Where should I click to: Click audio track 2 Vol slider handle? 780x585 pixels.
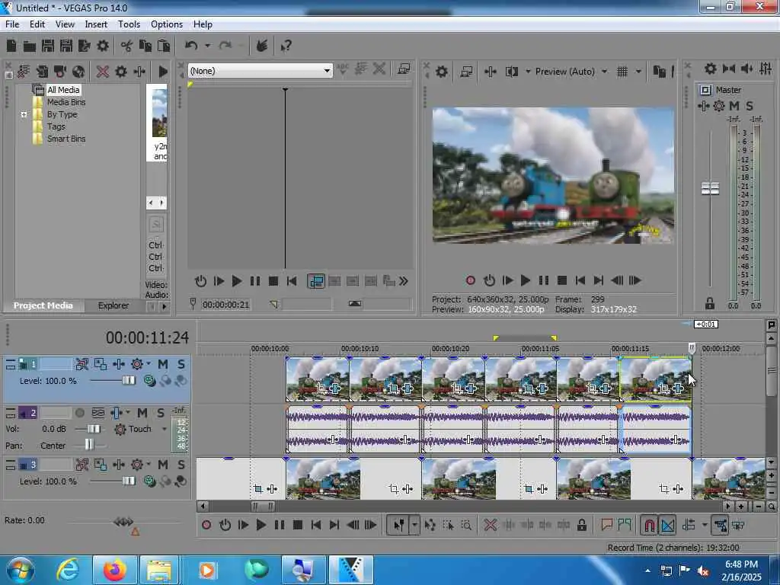click(94, 429)
